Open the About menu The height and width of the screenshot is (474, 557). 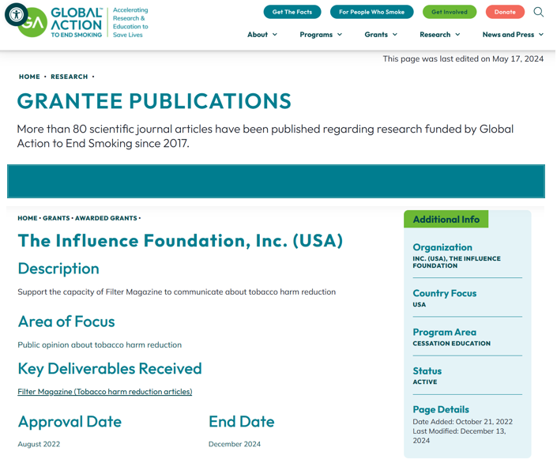[262, 35]
